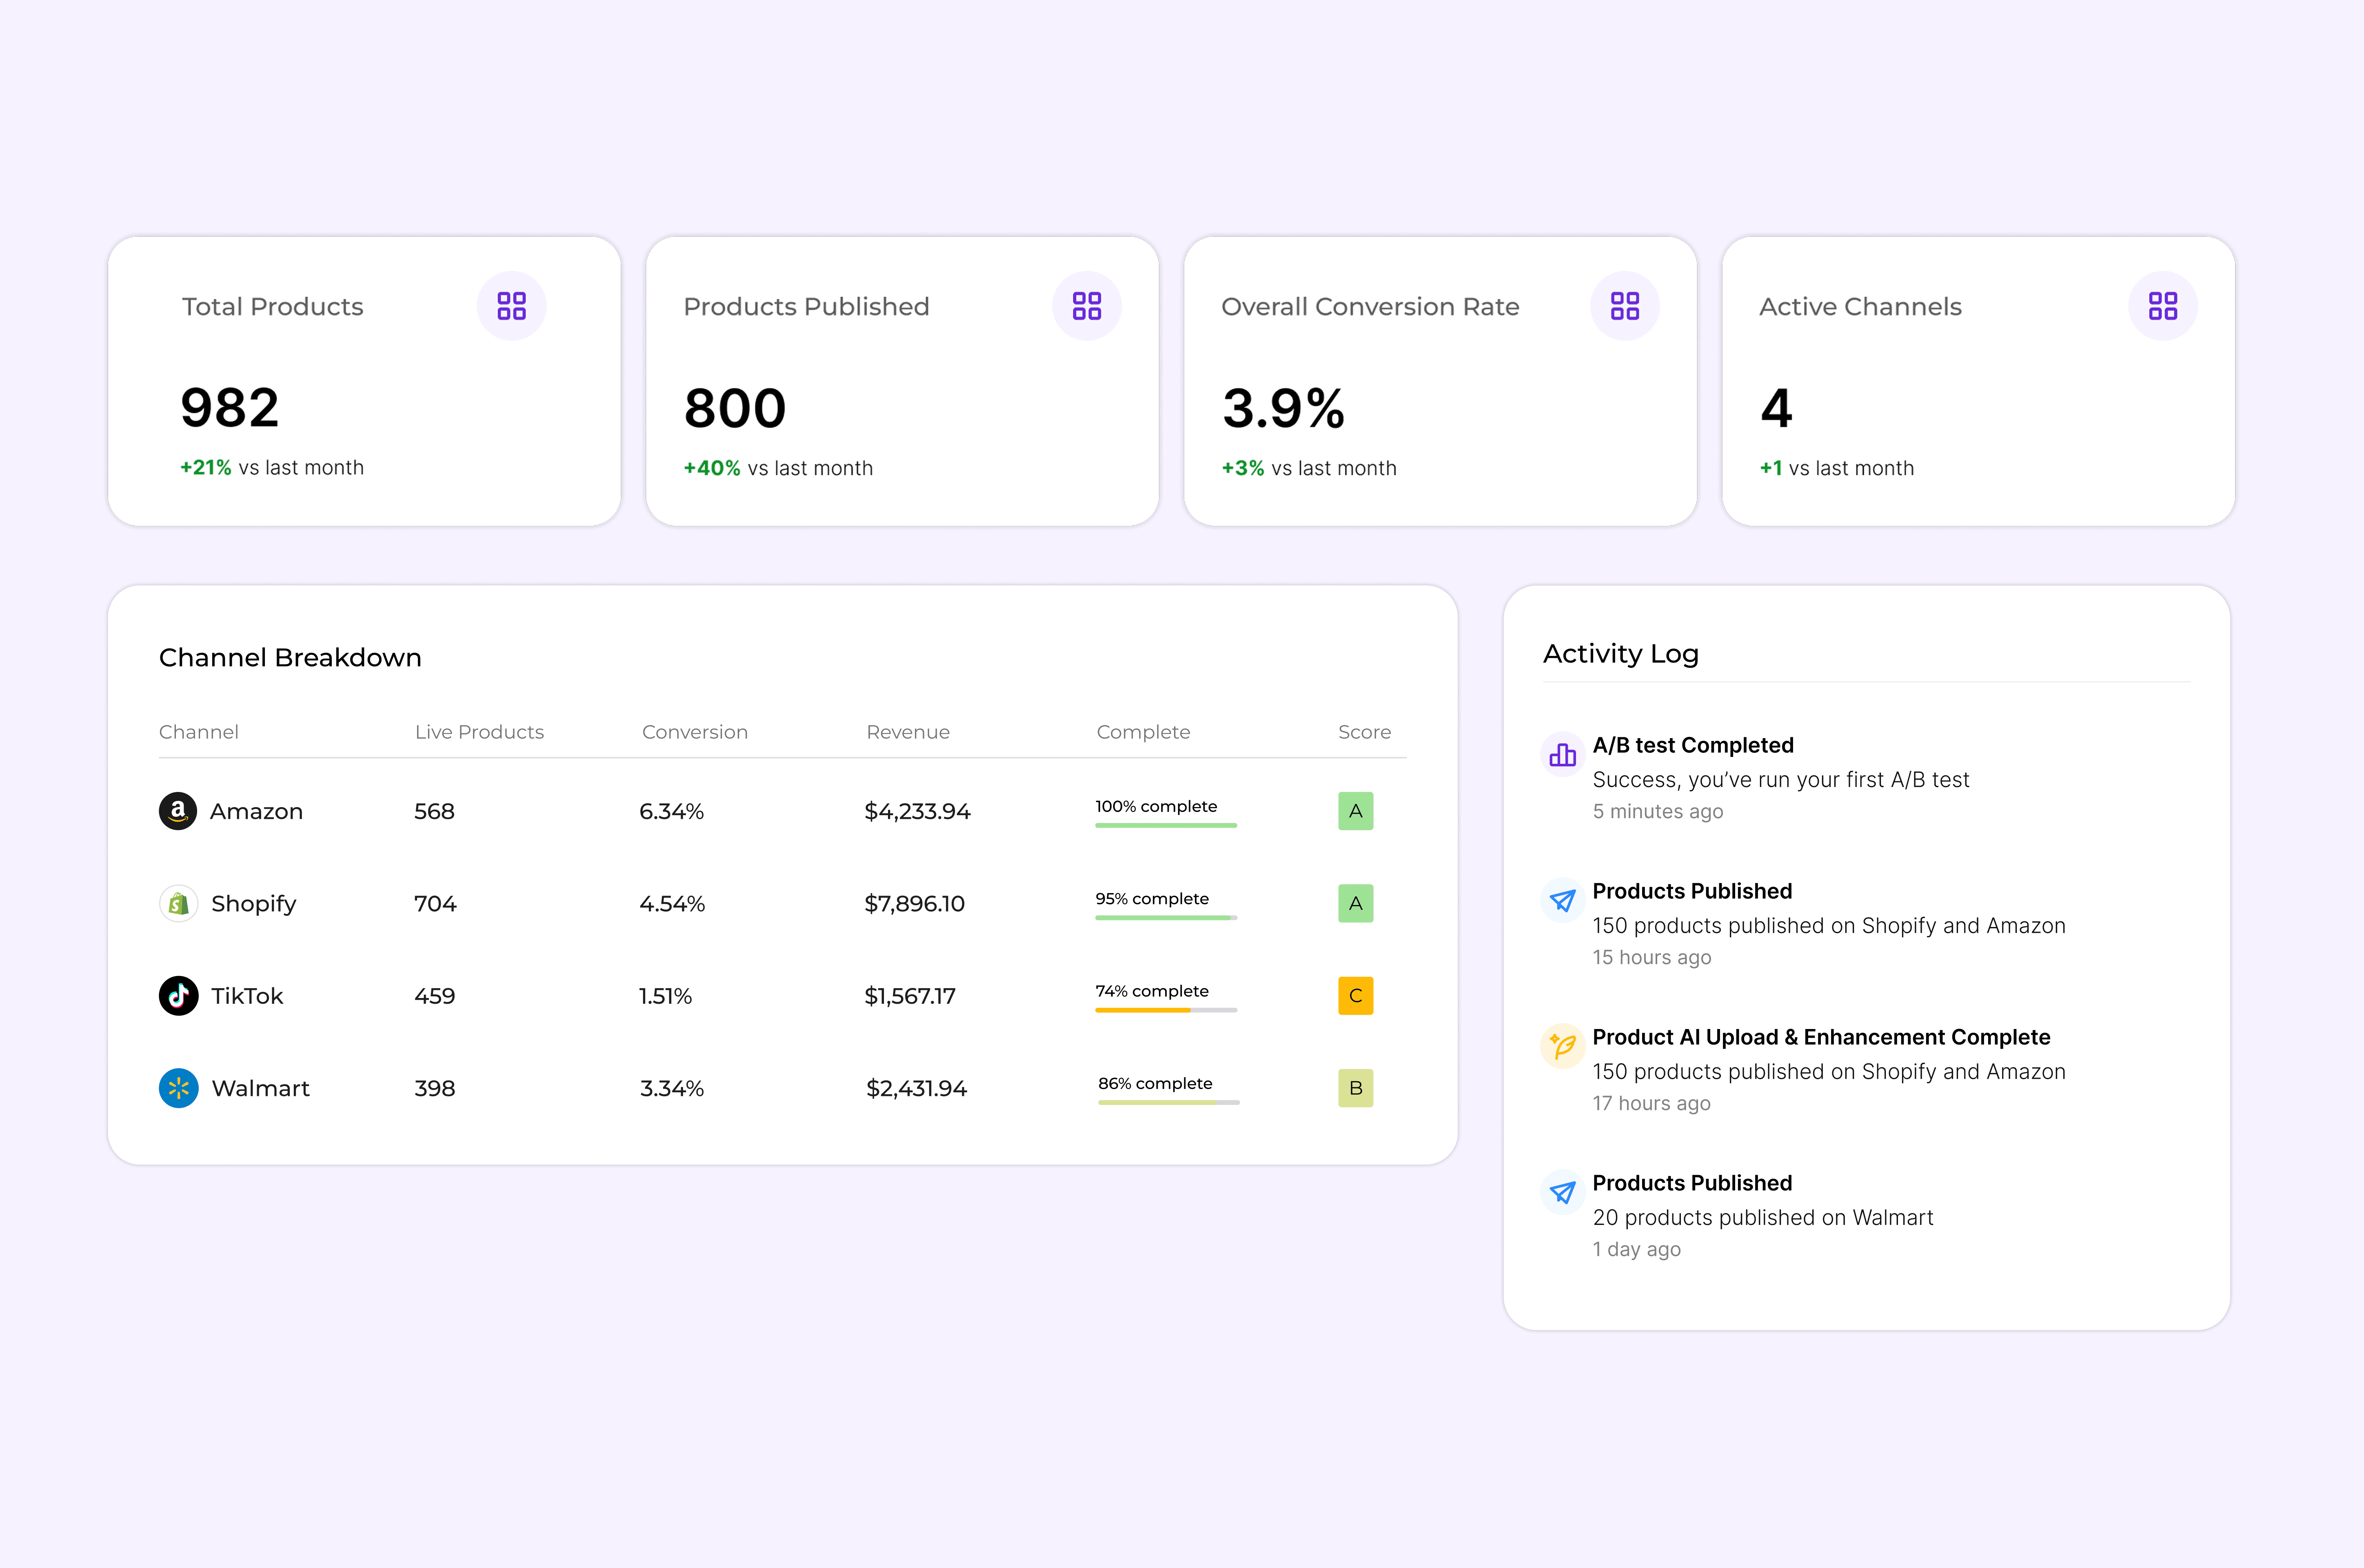This screenshot has height=1568, width=2364.
Task: Click the Score column header
Action: pyautogui.click(x=1365, y=732)
